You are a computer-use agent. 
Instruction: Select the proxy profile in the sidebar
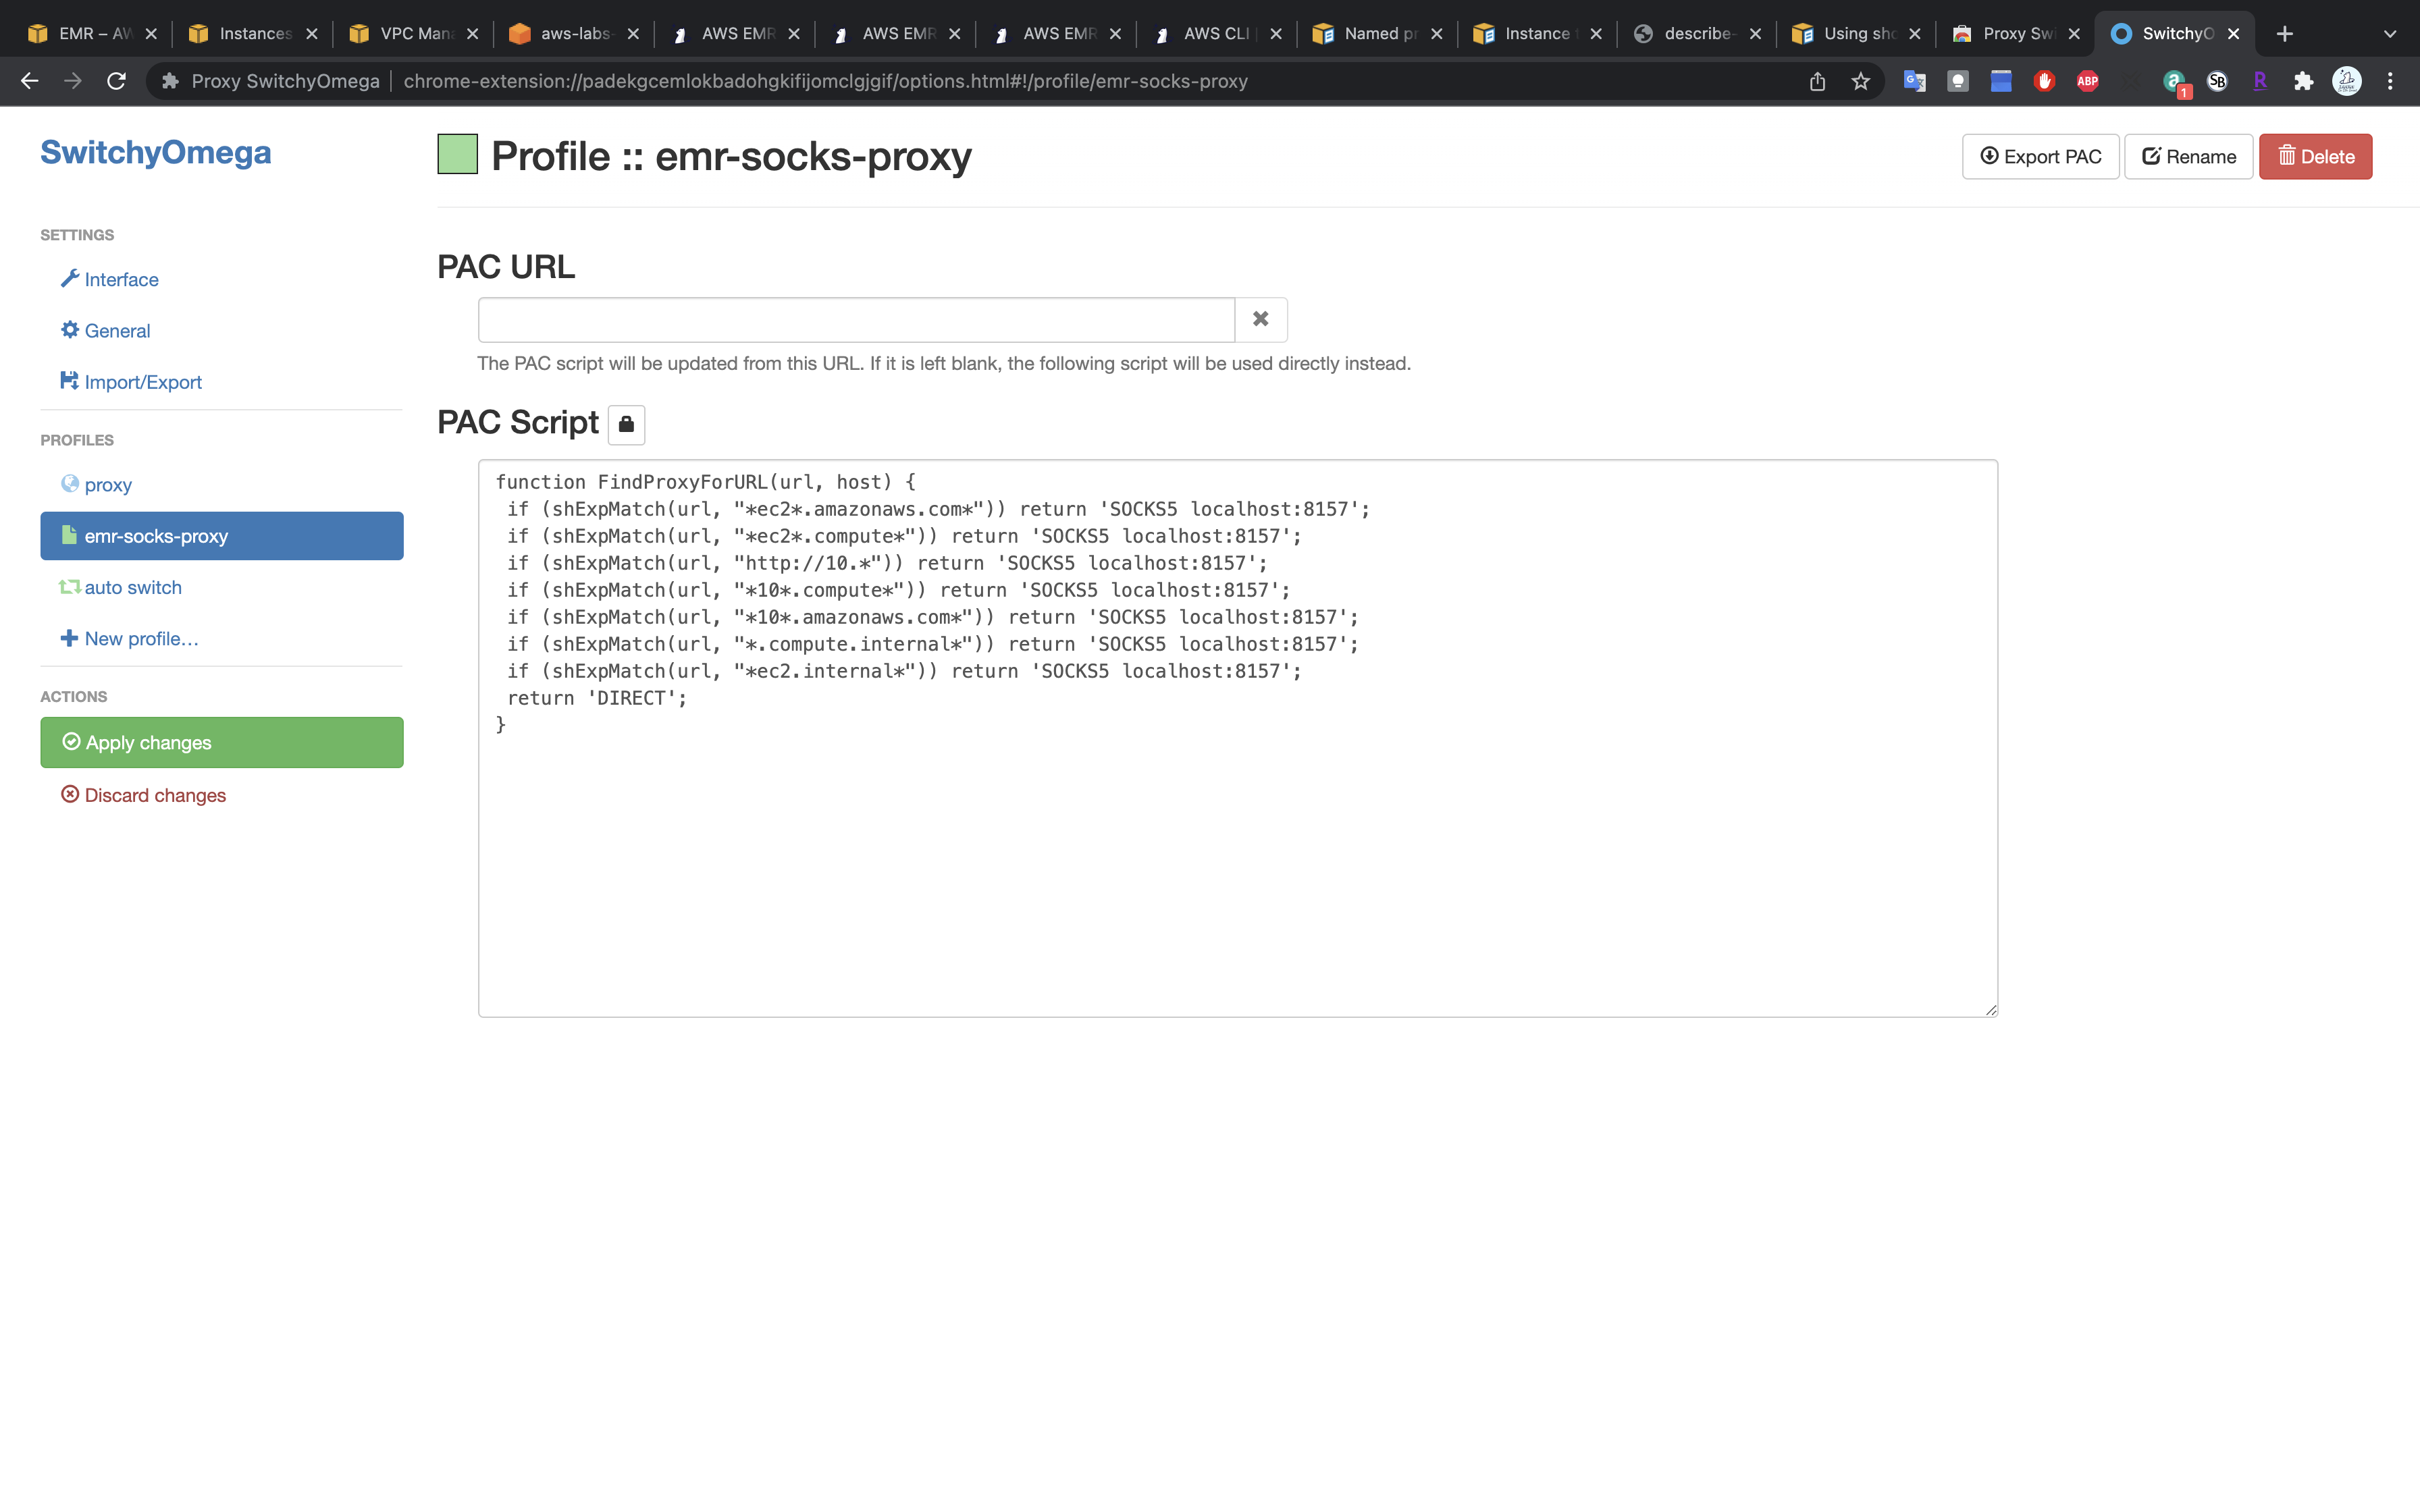(x=108, y=485)
